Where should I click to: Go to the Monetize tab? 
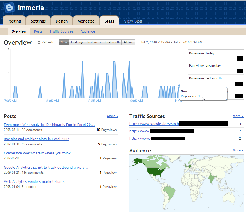click(86, 21)
